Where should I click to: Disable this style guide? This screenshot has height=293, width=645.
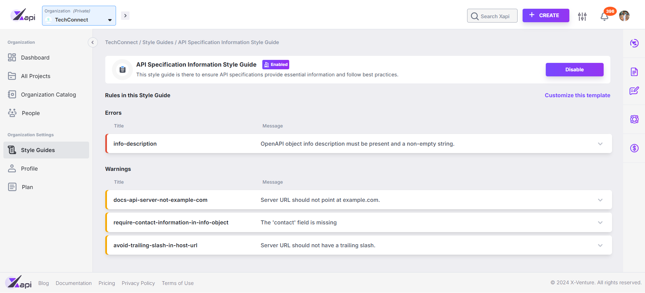pyautogui.click(x=574, y=70)
